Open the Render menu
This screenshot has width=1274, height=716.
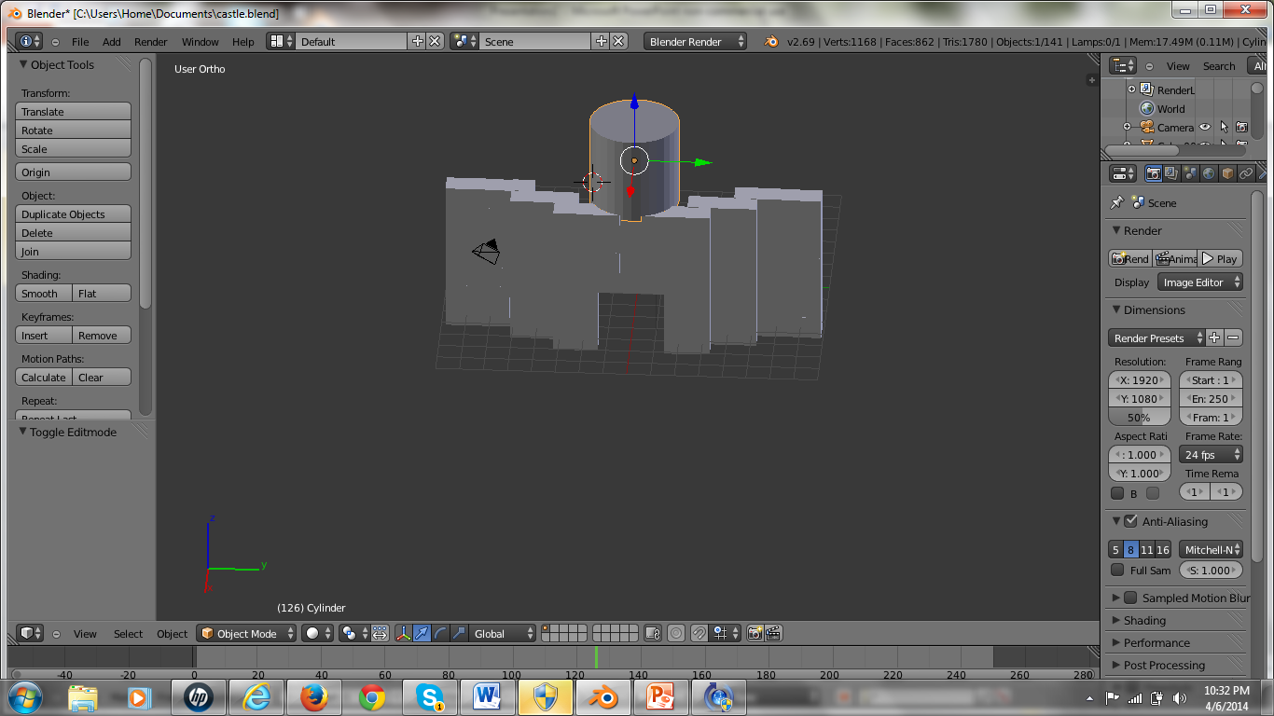(148, 41)
